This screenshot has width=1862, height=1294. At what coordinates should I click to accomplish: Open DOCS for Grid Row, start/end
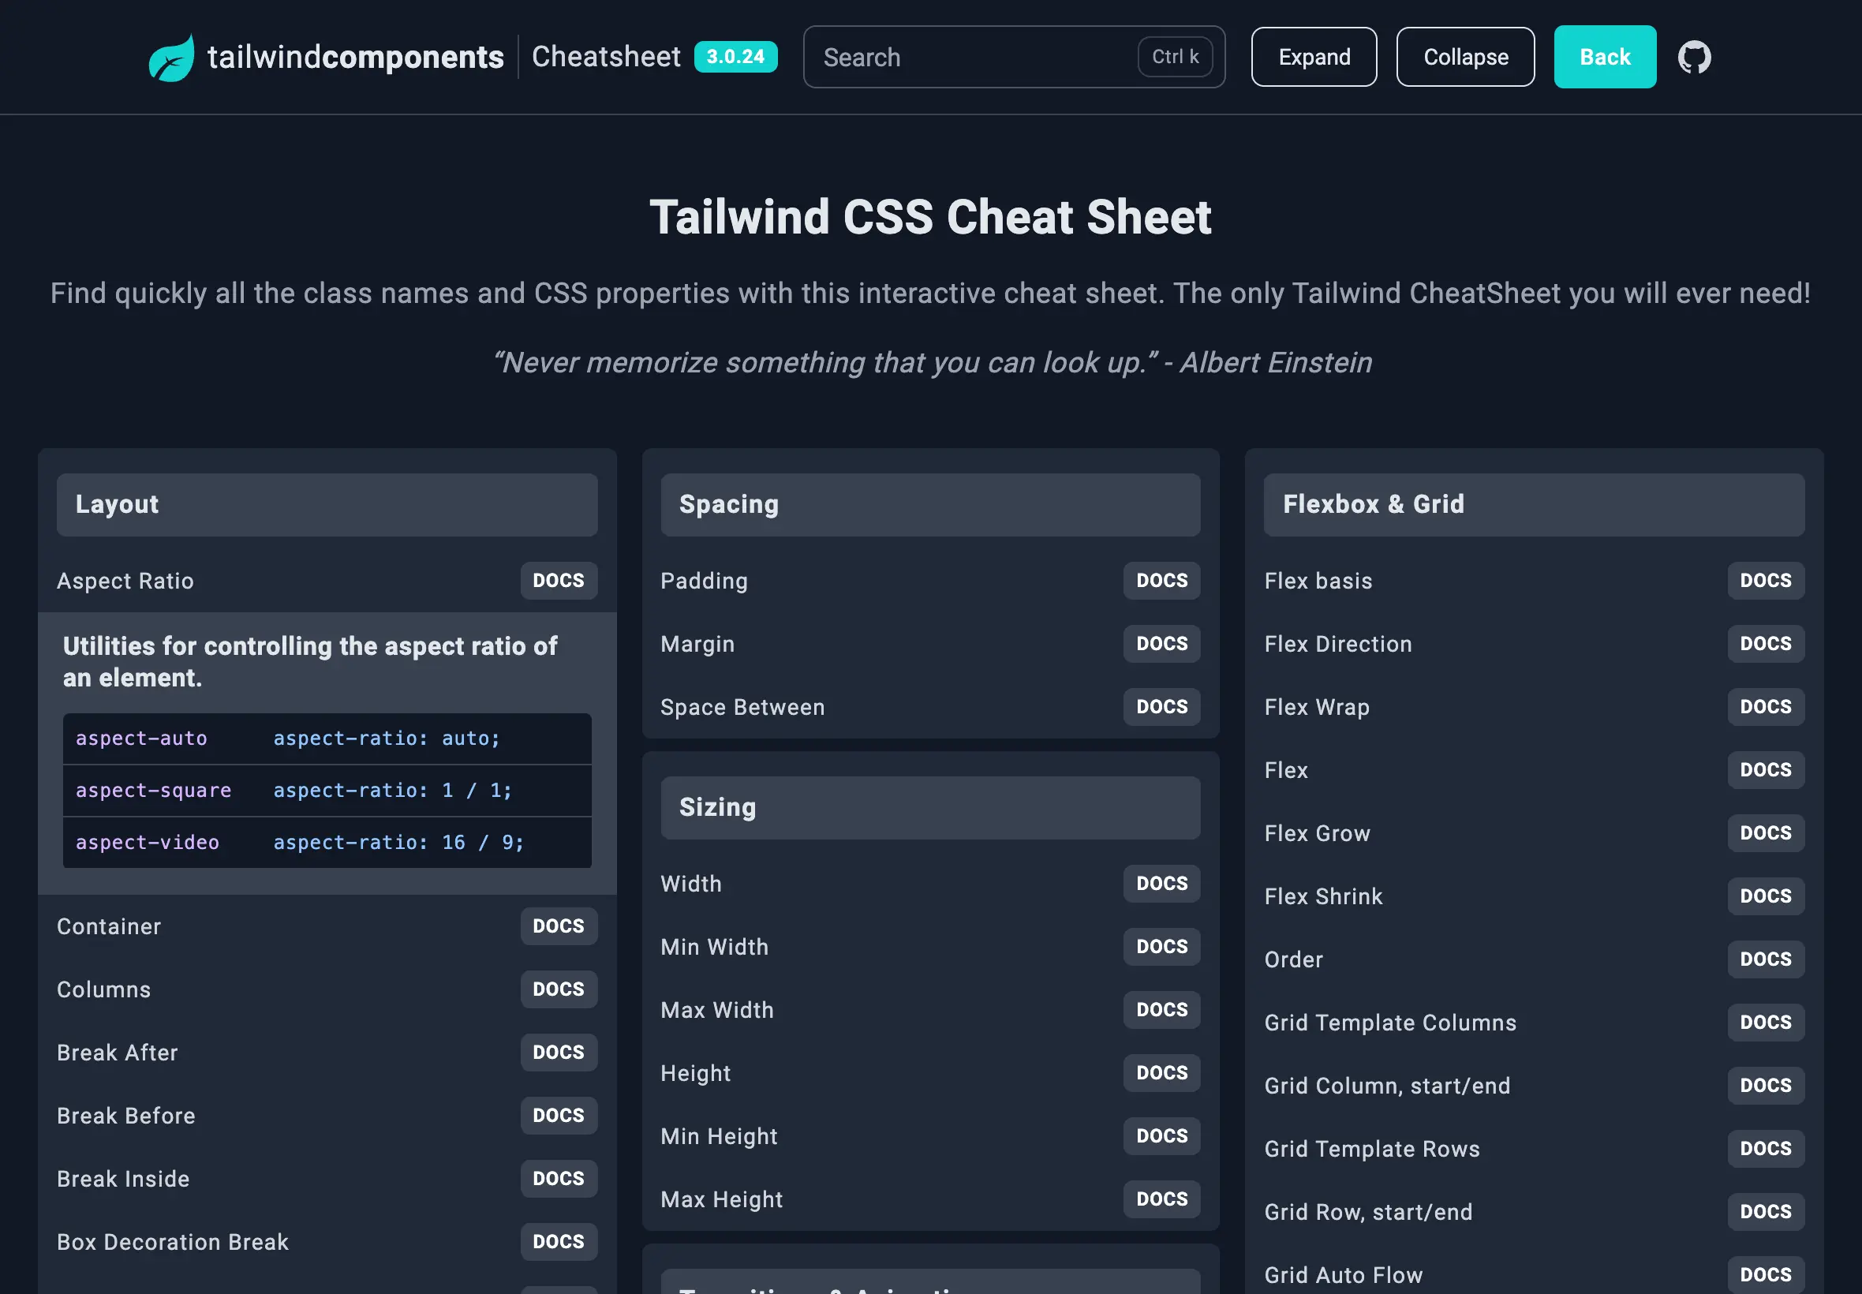[x=1766, y=1213]
